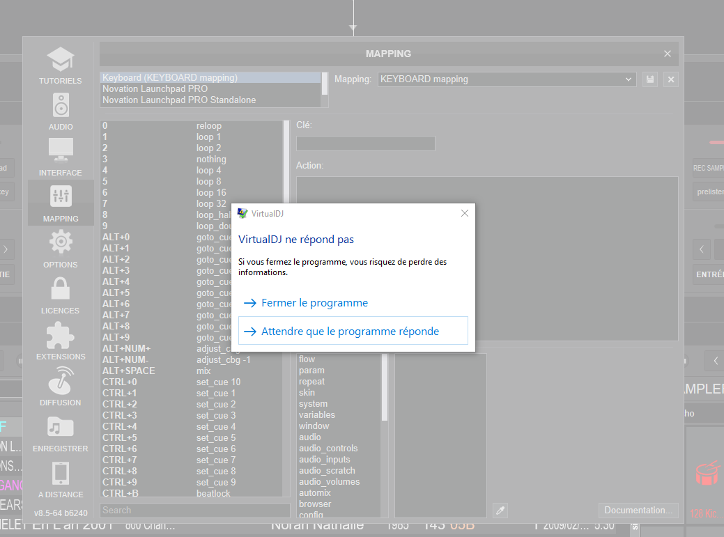Click the pencil edit icon near Documentation

(500, 511)
